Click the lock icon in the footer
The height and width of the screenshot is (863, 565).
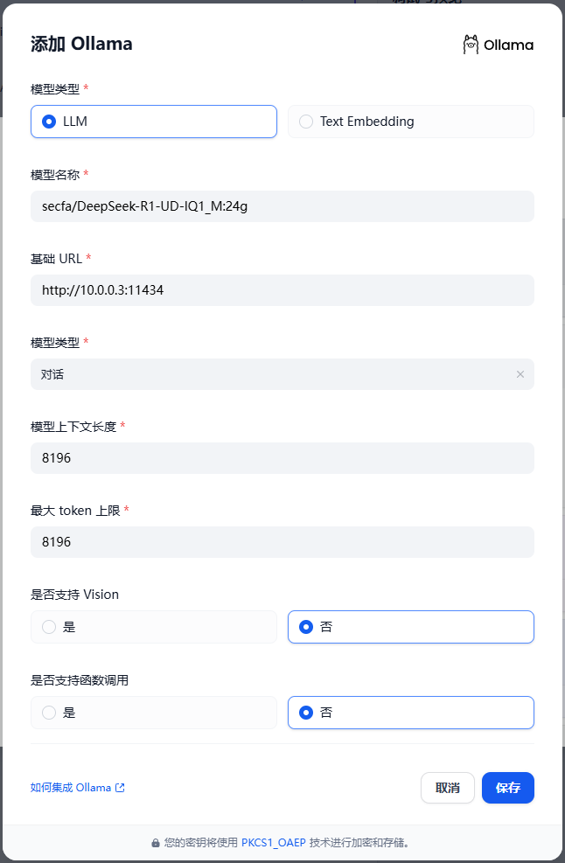pyautogui.click(x=156, y=843)
